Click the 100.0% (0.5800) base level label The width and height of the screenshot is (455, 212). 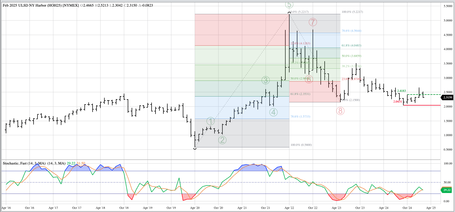pos(301,145)
